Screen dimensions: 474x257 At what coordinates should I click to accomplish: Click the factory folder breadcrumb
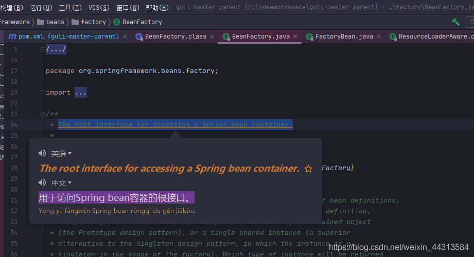[x=93, y=22]
